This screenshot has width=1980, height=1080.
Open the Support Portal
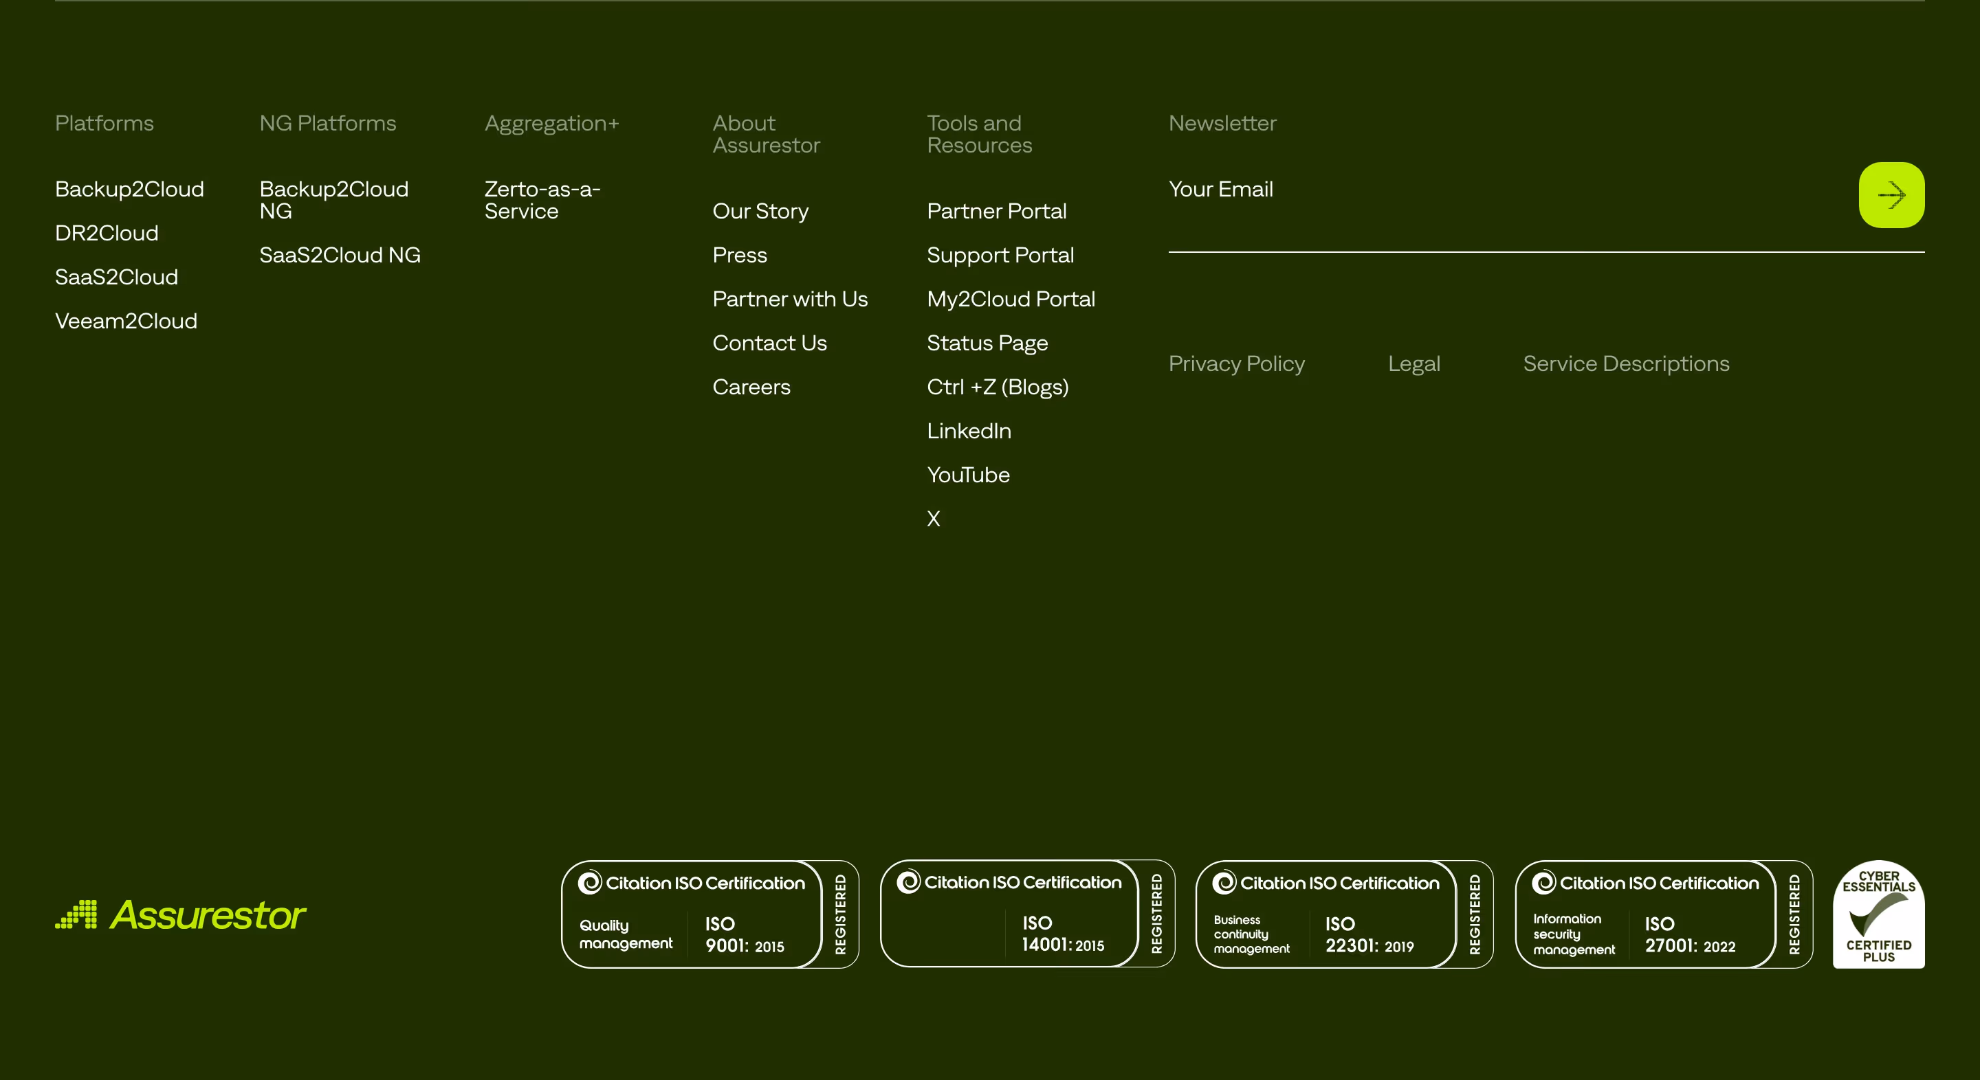(1000, 255)
